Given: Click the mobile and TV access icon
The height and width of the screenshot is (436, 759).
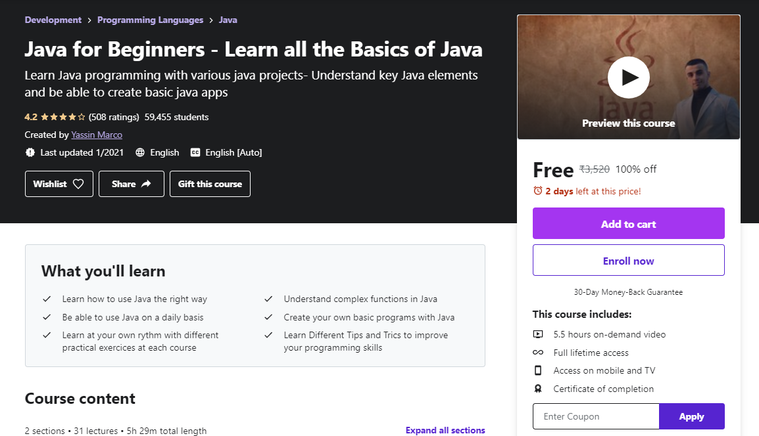Looking at the screenshot, I should click(x=538, y=370).
